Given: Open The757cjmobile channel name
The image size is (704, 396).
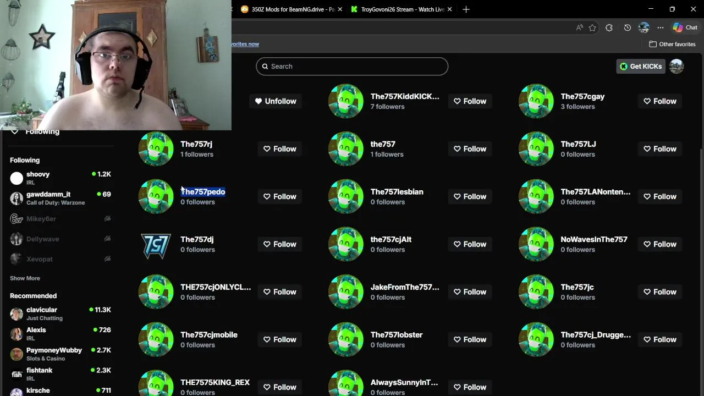Looking at the screenshot, I should [x=209, y=335].
